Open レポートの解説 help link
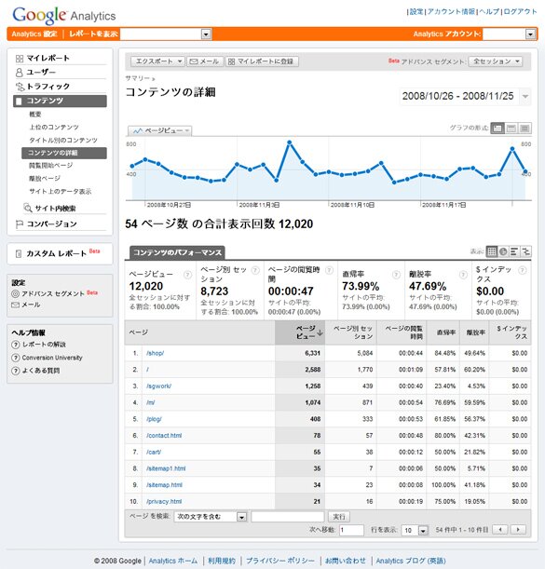The width and height of the screenshot is (545, 569). (44, 345)
